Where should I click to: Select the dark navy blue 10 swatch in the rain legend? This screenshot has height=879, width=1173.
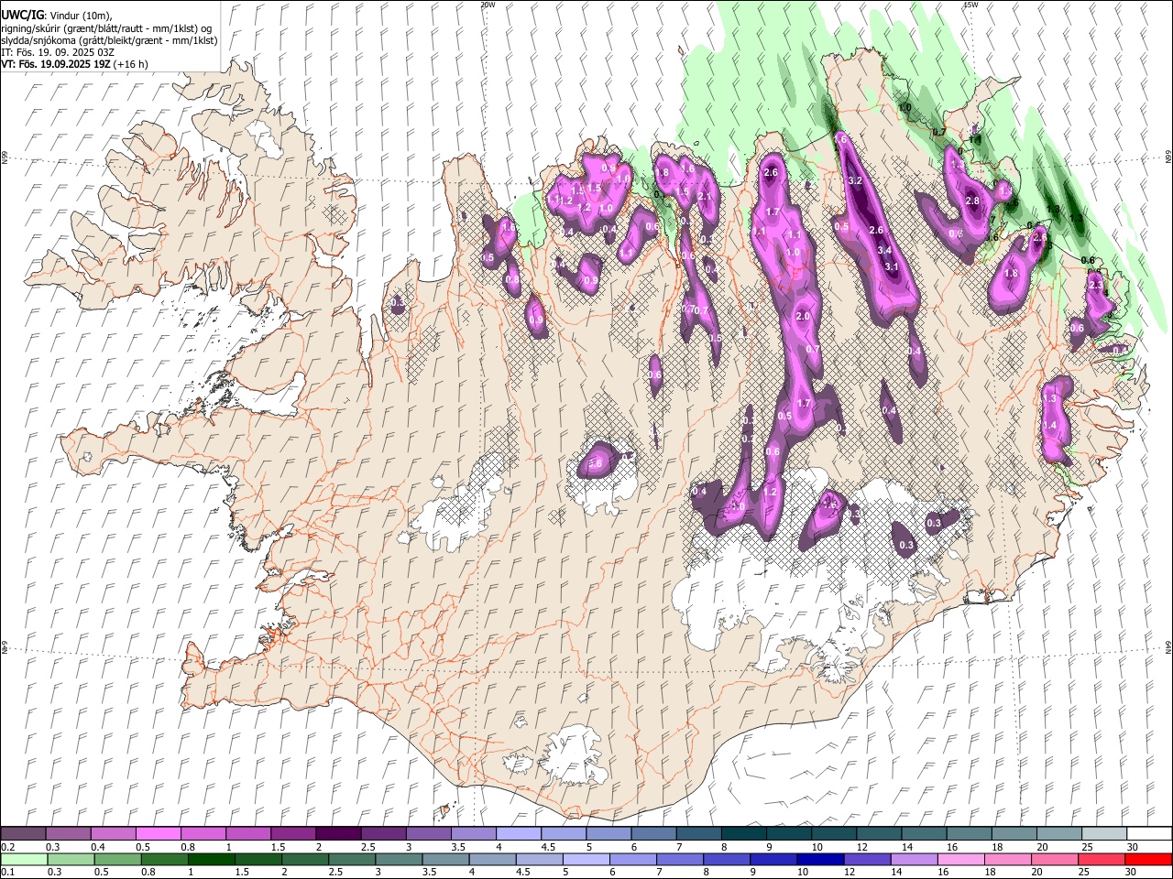pyautogui.click(x=820, y=860)
